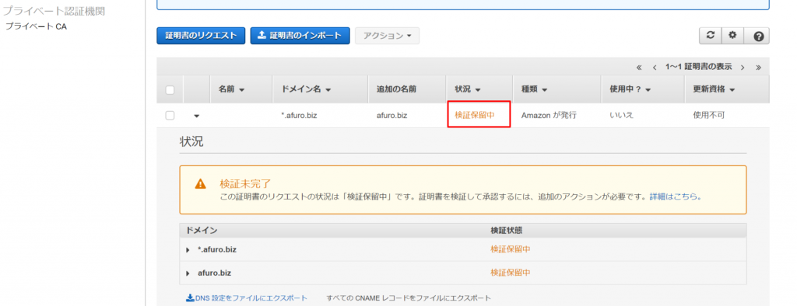Viewport: 797px width, 306px height.
Task: Go to previous page arrow
Action: [x=655, y=67]
